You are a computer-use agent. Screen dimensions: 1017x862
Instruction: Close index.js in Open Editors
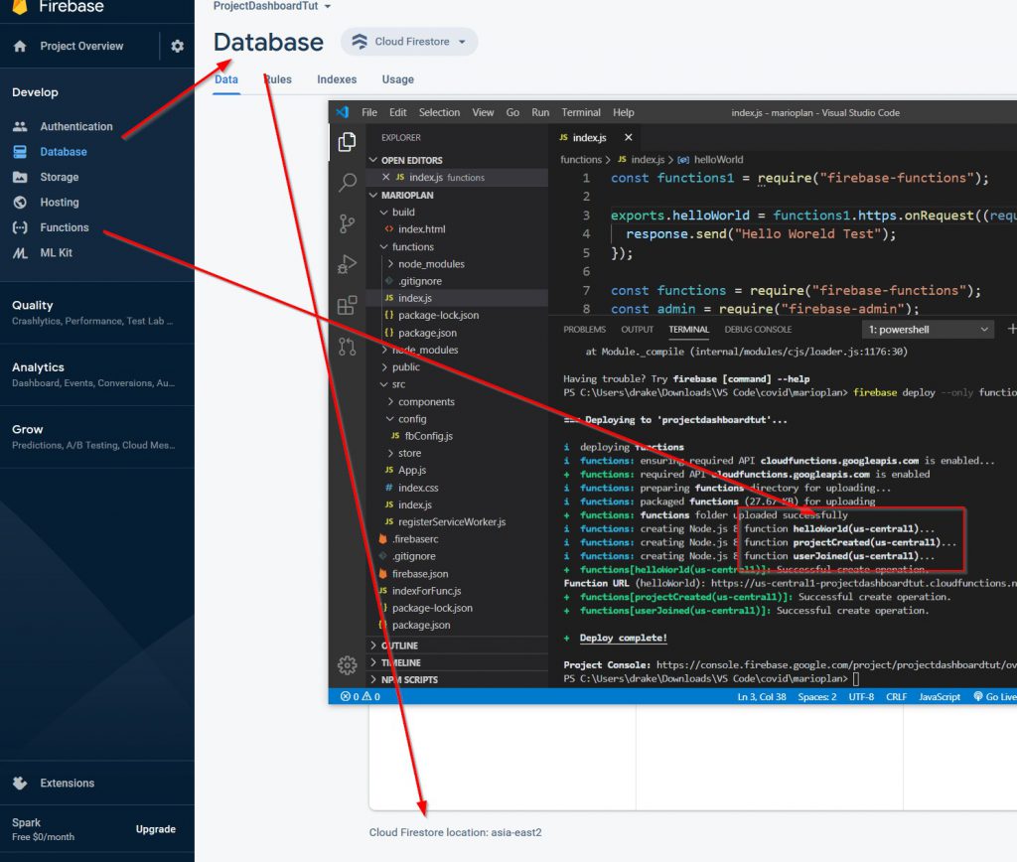386,178
